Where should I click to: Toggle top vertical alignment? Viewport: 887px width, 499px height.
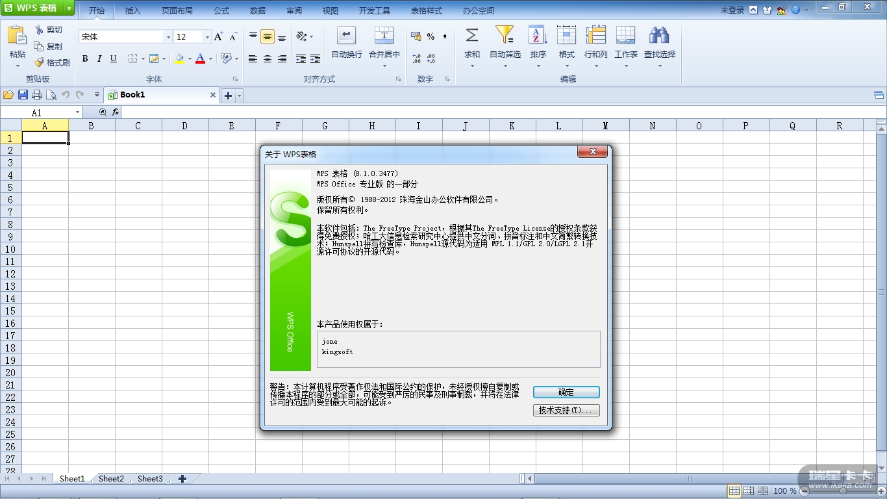(253, 37)
